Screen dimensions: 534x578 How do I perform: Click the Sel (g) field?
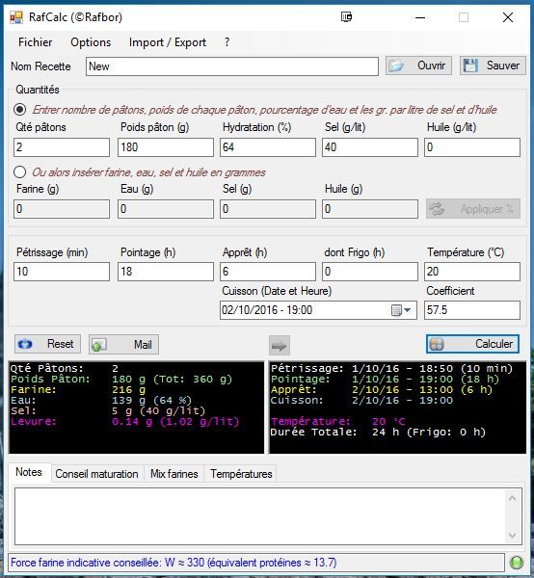[268, 209]
